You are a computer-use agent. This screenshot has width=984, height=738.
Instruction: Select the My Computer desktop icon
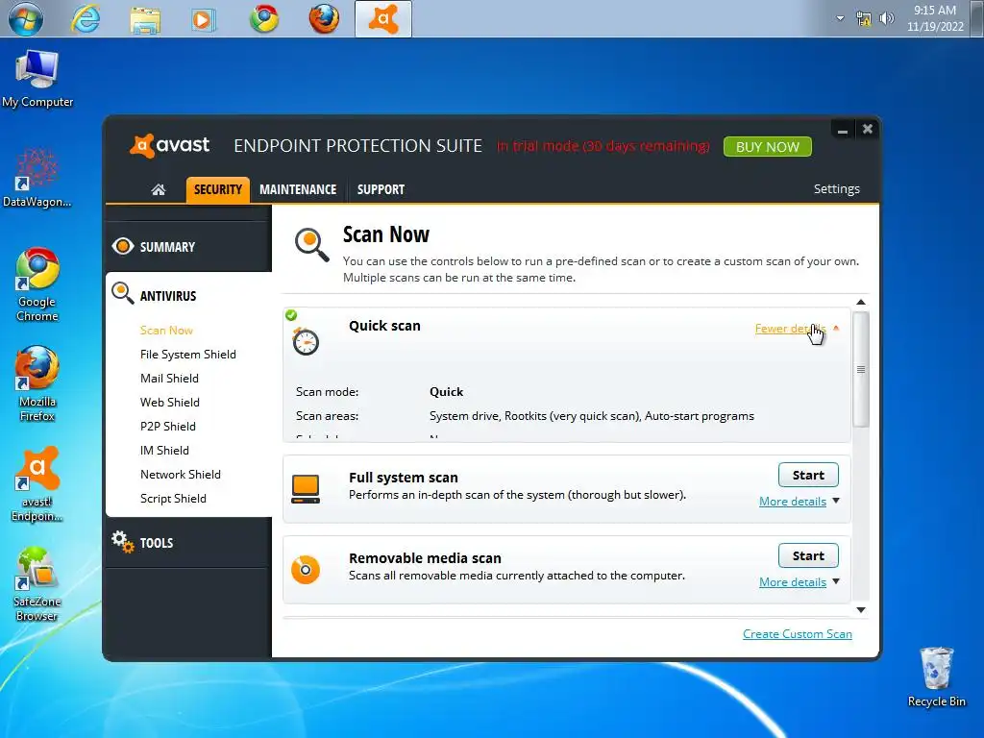pyautogui.click(x=37, y=79)
